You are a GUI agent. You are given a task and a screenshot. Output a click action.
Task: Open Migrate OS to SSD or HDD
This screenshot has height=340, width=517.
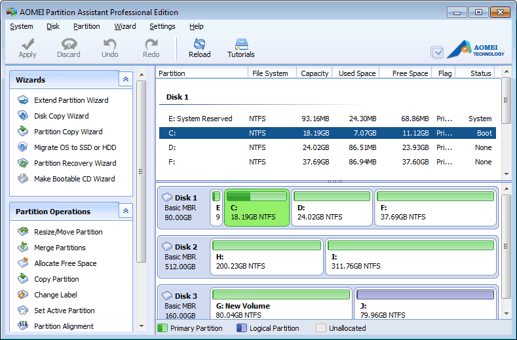[75, 147]
